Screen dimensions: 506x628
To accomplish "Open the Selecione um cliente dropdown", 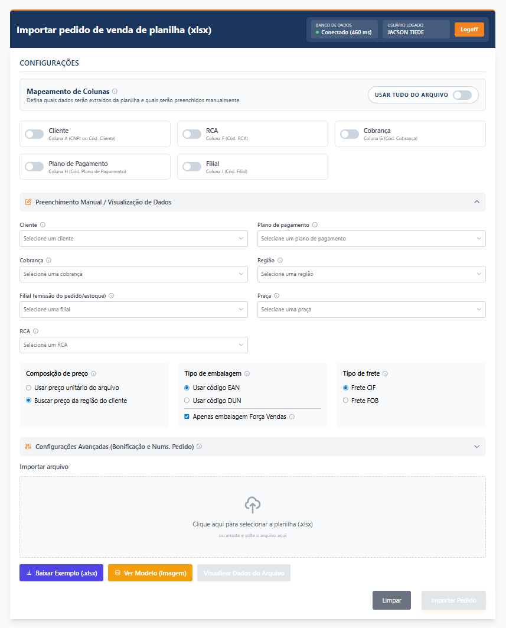I will point(133,239).
